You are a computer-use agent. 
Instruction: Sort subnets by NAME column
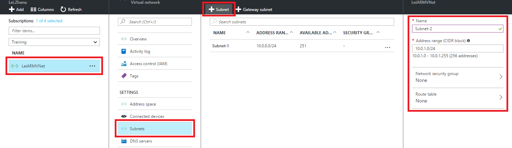pyautogui.click(x=219, y=33)
